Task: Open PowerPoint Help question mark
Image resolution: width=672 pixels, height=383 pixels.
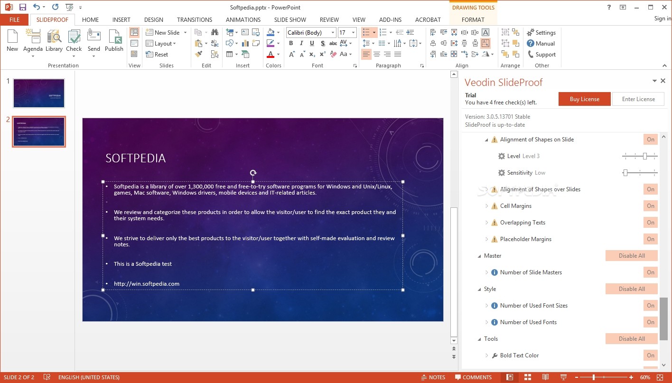Action: point(609,7)
